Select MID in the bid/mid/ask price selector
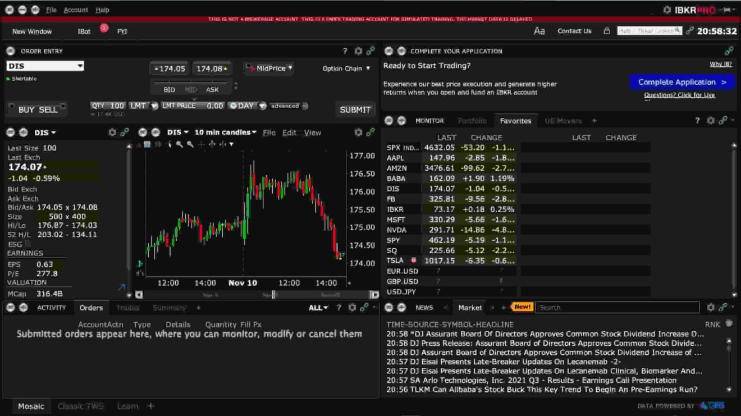Screen dimensions: 741x416 pos(191,89)
